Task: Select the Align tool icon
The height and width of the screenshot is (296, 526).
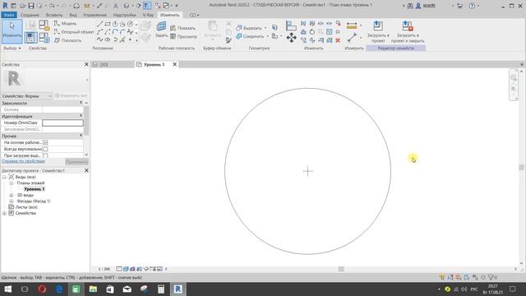Action: click(x=291, y=25)
